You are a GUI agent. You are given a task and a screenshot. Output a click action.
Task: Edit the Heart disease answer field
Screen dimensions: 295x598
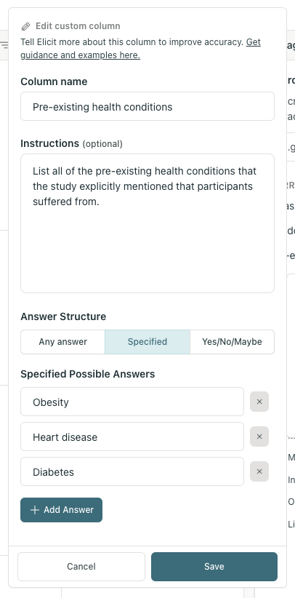(x=132, y=436)
